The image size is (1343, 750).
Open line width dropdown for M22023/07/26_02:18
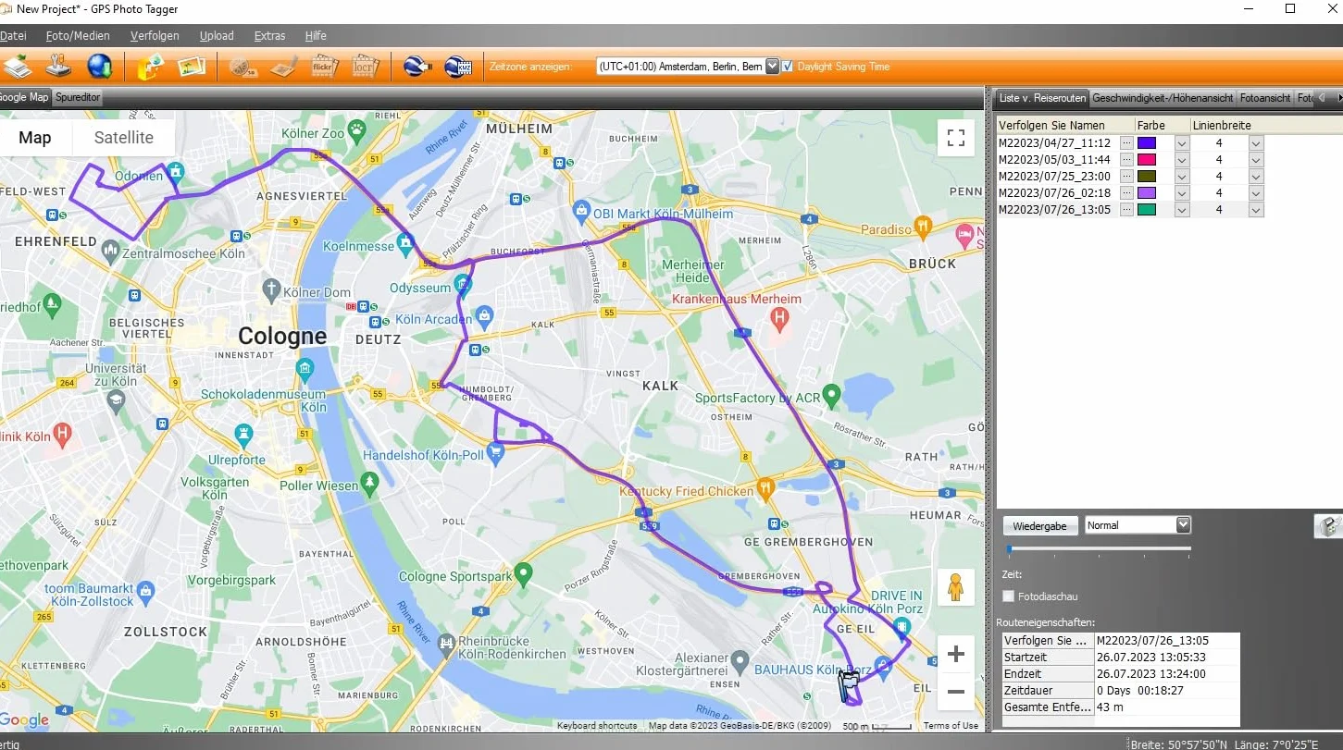click(x=1256, y=193)
